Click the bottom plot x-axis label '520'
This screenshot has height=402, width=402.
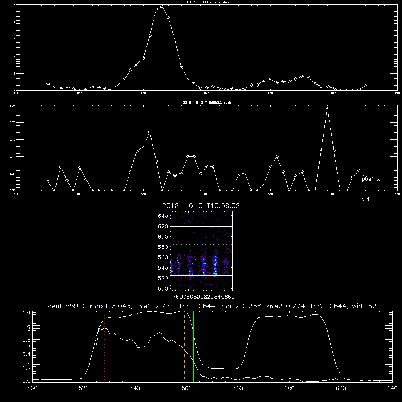point(84,388)
